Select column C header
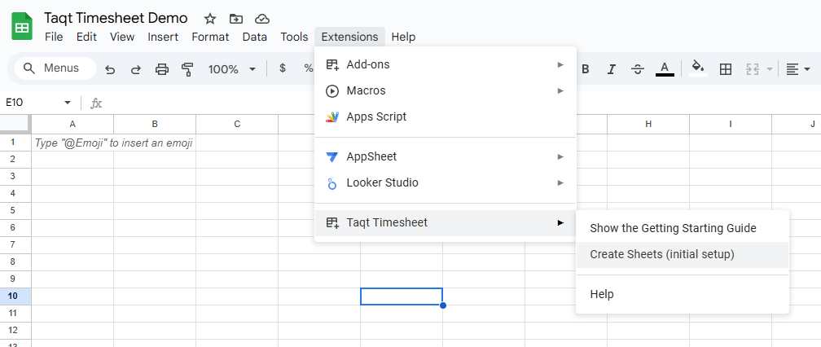821x347 pixels. point(237,124)
